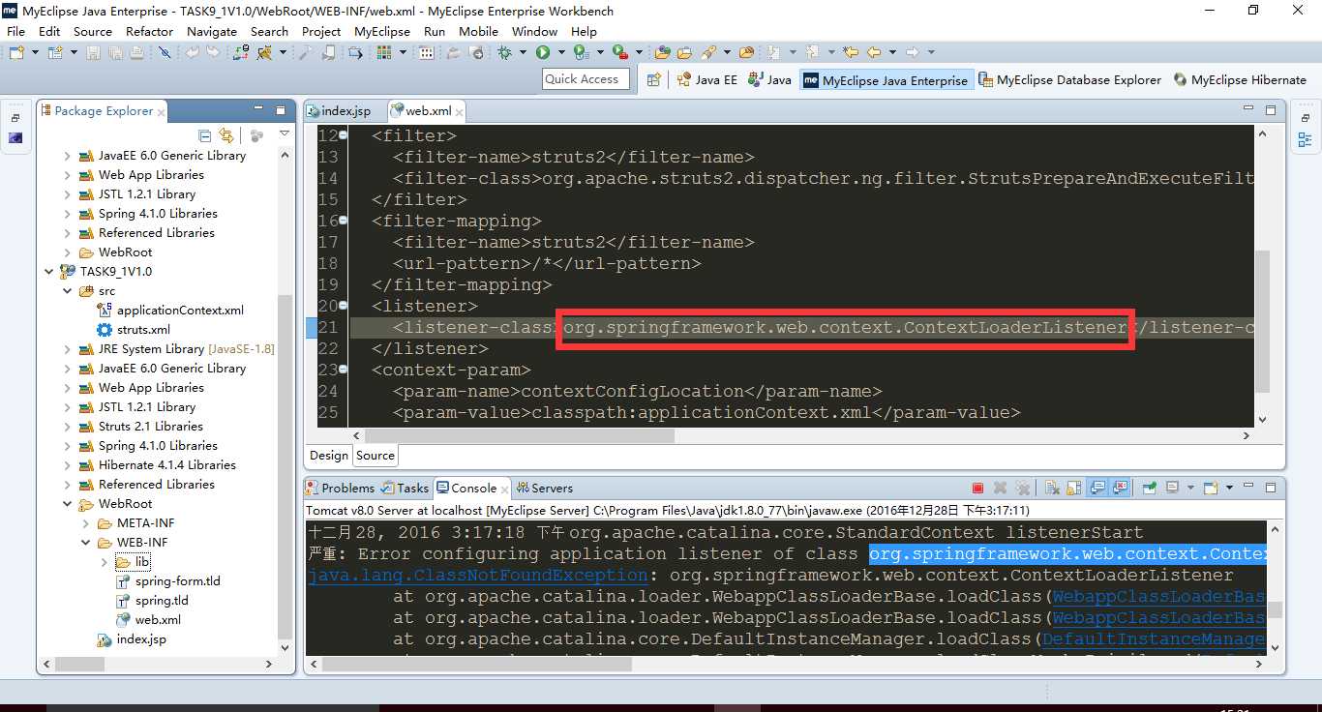Open the Problems view tab
The height and width of the screenshot is (712, 1322).
pyautogui.click(x=340, y=488)
